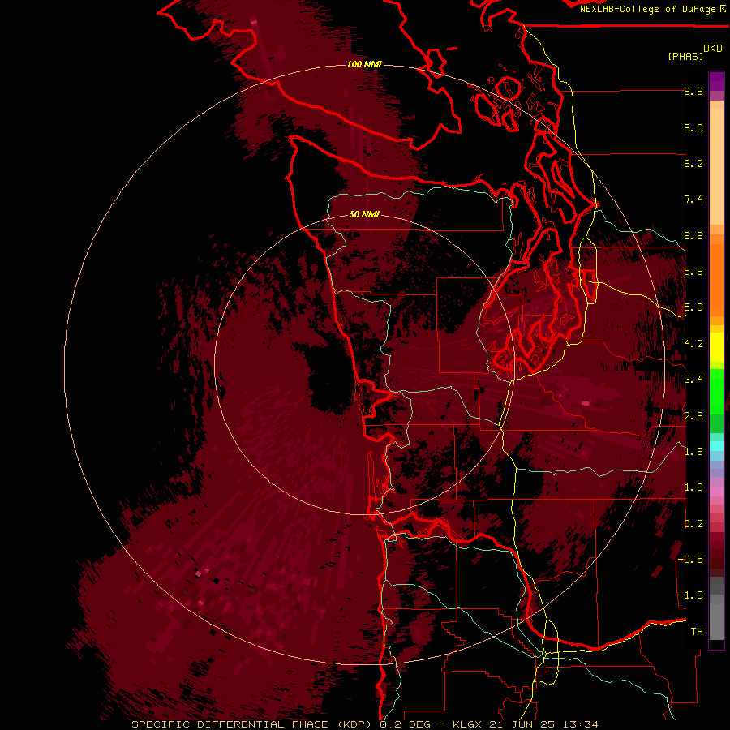Click the 1.0 color scale value

point(693,487)
